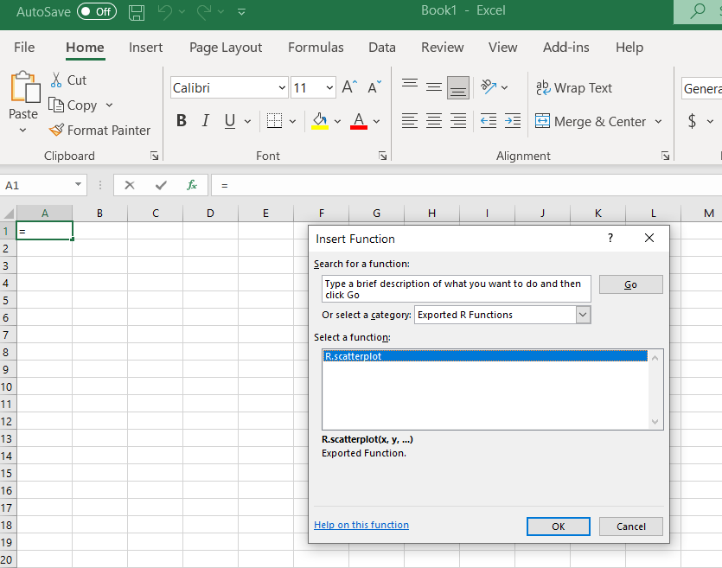This screenshot has height=568, width=722.
Task: Cancel entry with formula bar X
Action: tap(130, 185)
